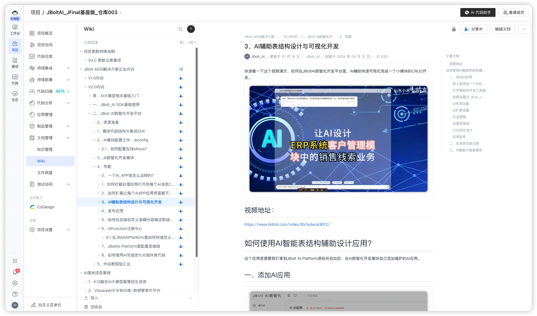
Task: Click the member icon on 0、资源准备 row
Action: point(181,122)
